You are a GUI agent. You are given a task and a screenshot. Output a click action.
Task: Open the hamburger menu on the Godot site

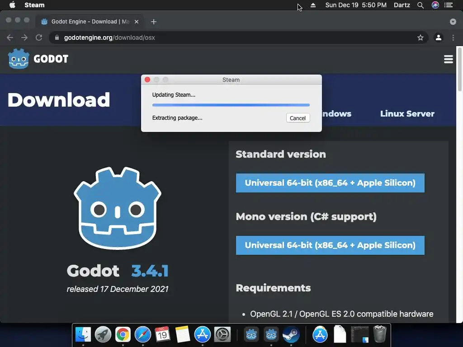[448, 59]
